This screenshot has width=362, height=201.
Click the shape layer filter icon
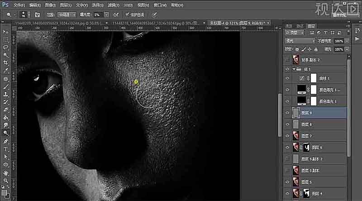pos(332,33)
